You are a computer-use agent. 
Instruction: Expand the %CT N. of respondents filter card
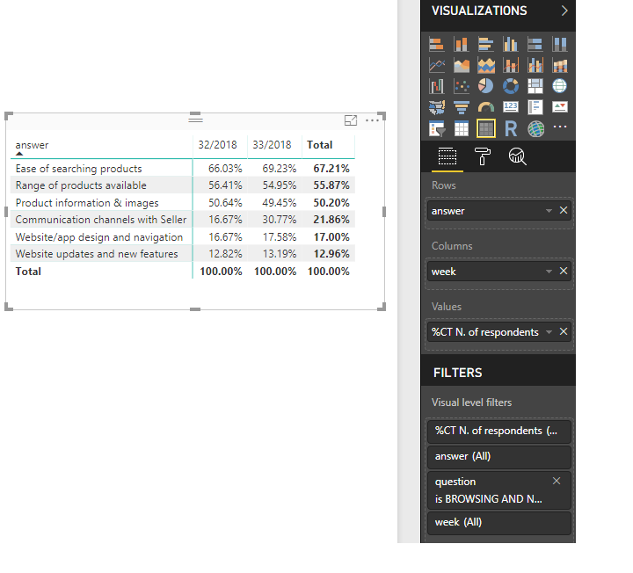(x=499, y=431)
